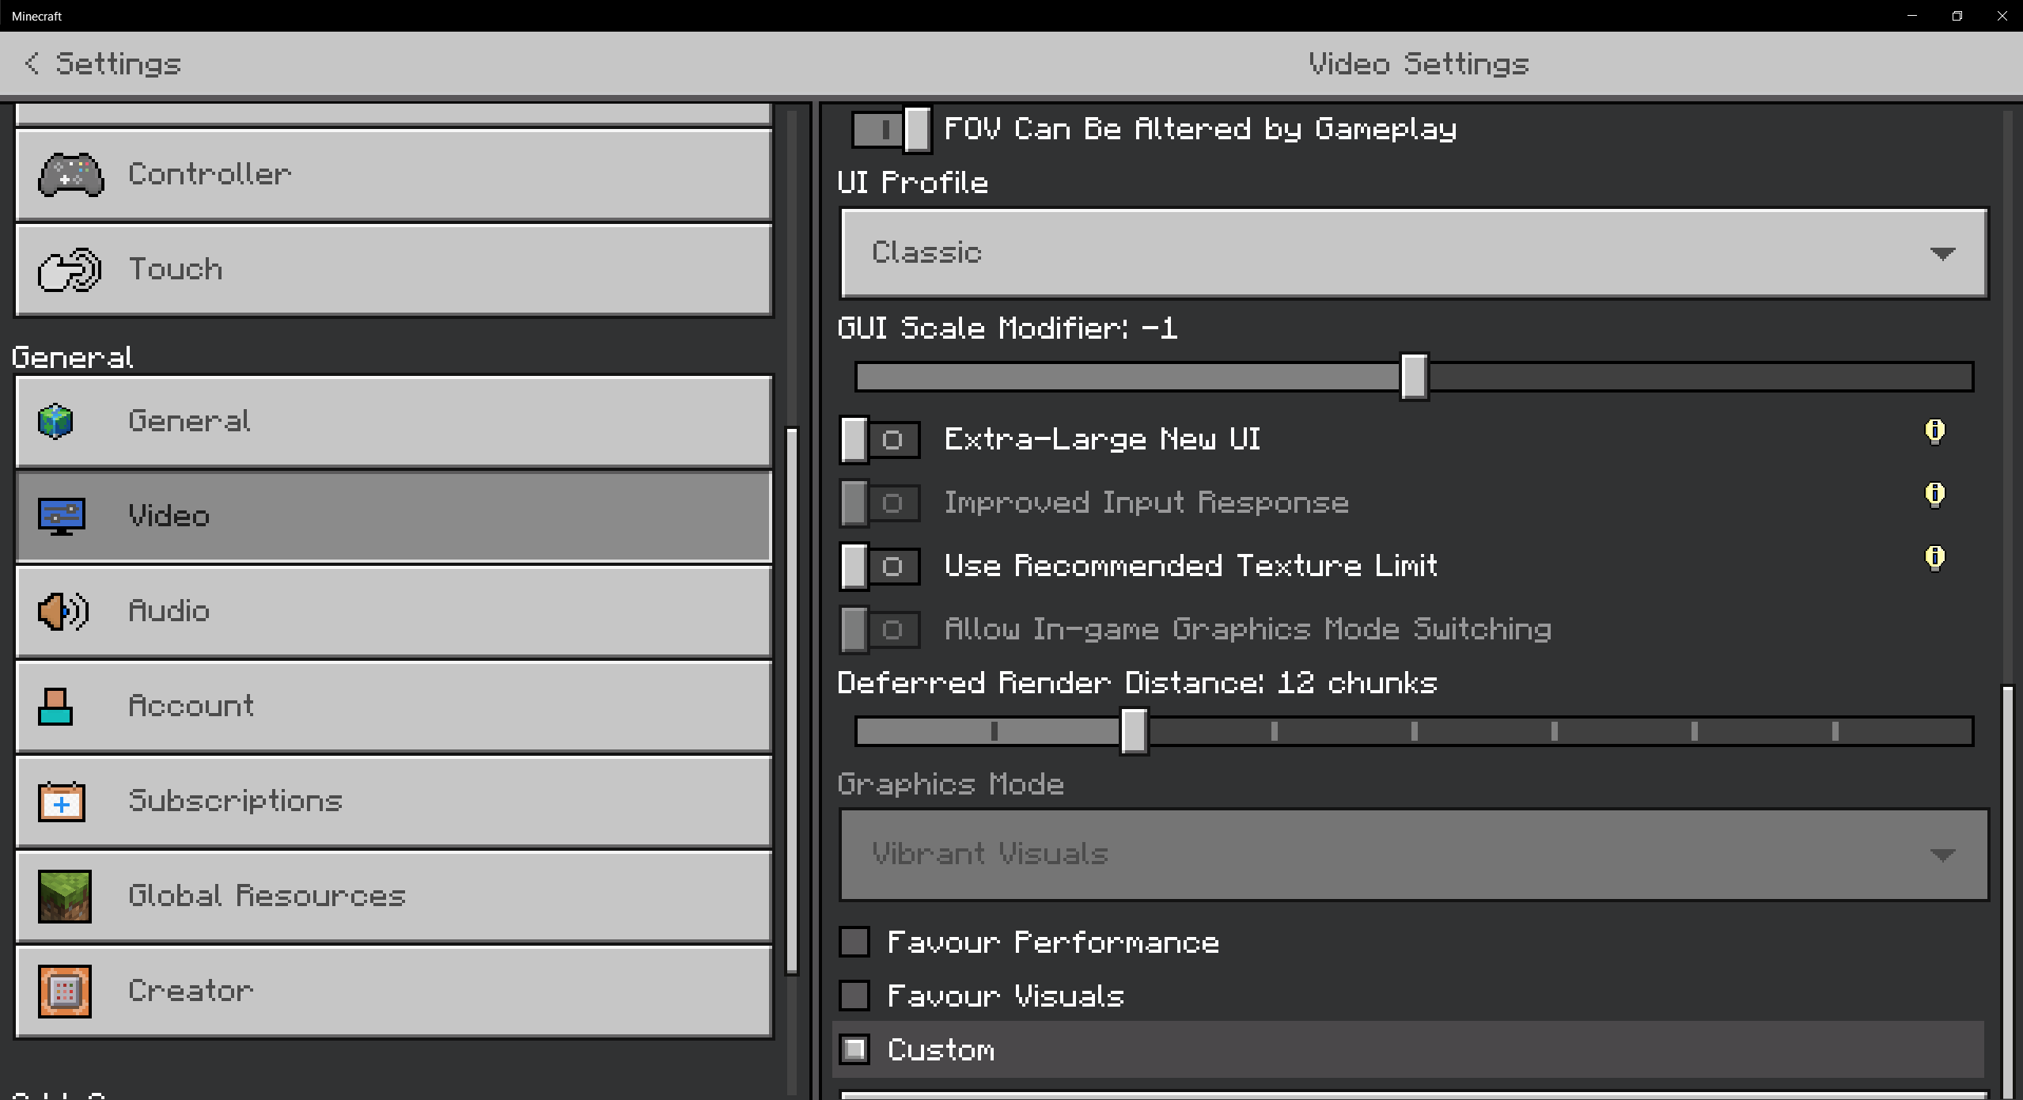Click the Audio speaker icon
This screenshot has width=2023, height=1100.
(x=63, y=611)
